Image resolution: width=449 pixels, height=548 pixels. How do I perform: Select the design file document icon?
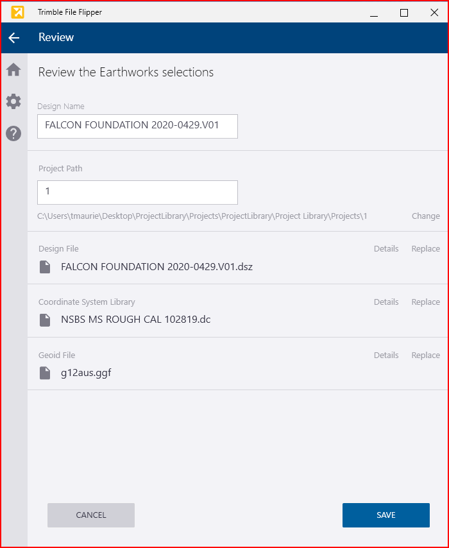coord(45,267)
